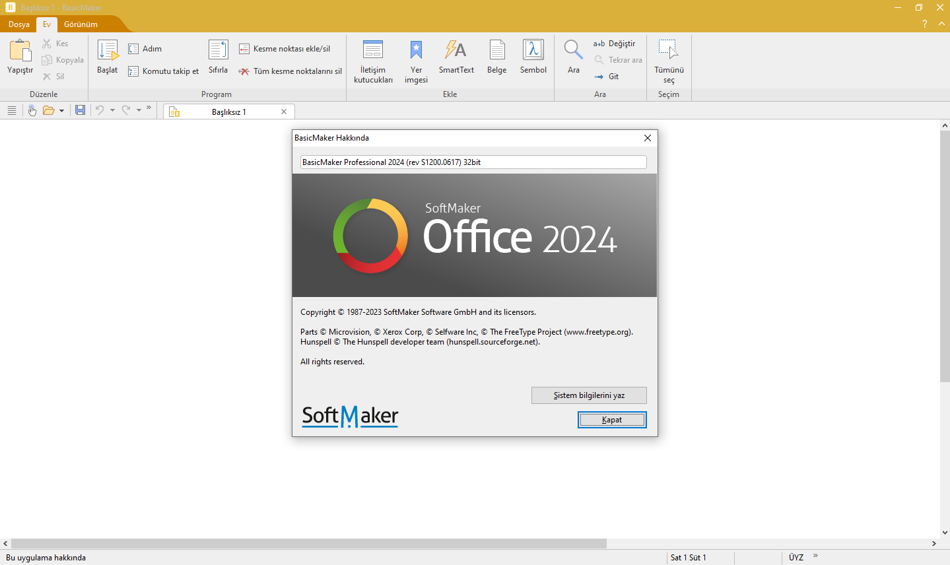Click the Kes scissors icon

click(47, 44)
